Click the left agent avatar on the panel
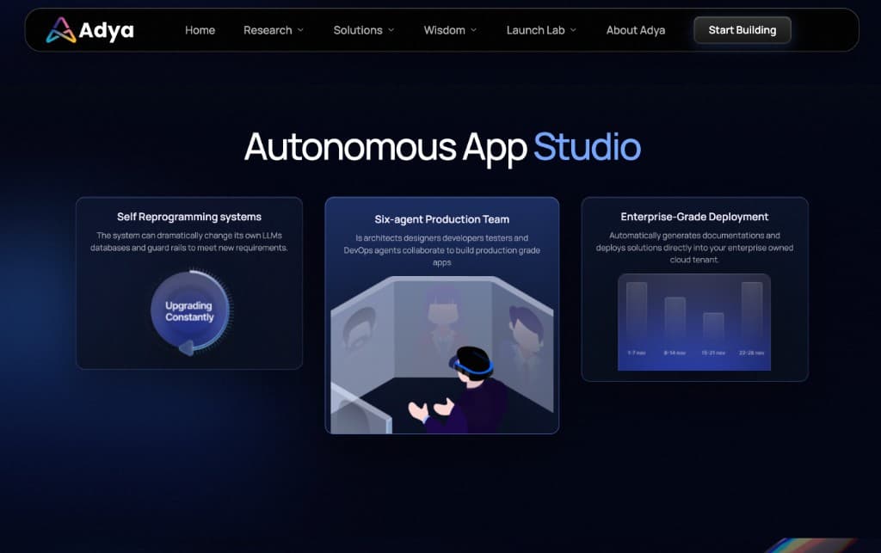Viewport: 881px width, 553px height. pyautogui.click(x=359, y=331)
